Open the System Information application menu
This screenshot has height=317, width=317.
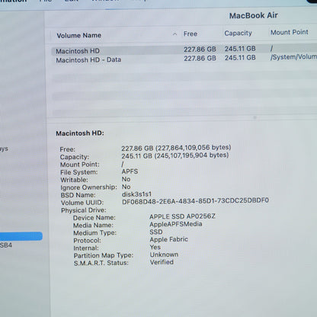(13, 1)
